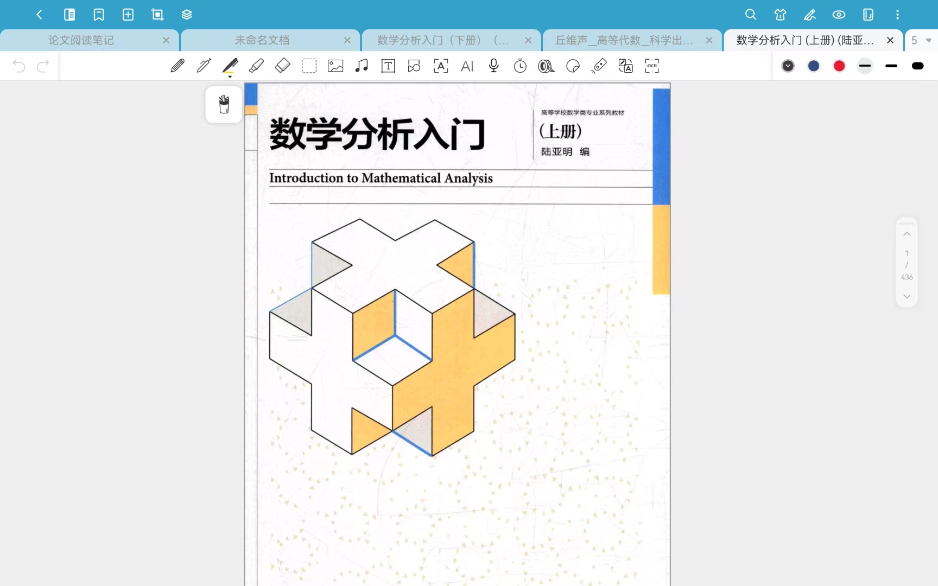The width and height of the screenshot is (938, 586).
Task: Open the page outline panel icon
Action: (69, 15)
